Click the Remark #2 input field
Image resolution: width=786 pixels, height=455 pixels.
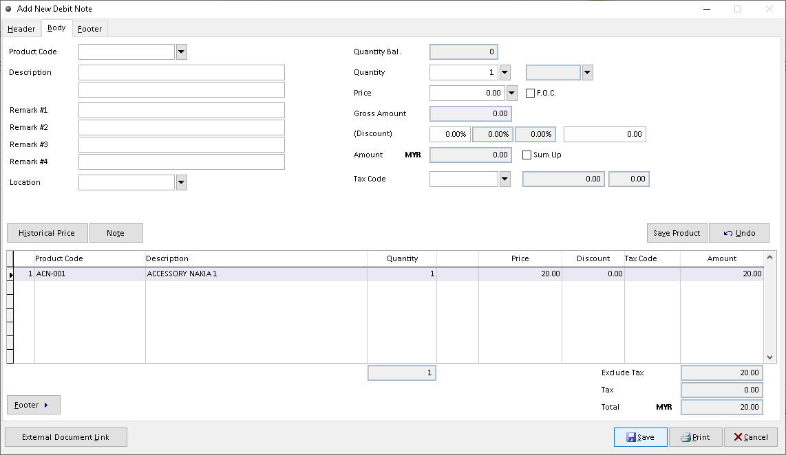coord(182,128)
